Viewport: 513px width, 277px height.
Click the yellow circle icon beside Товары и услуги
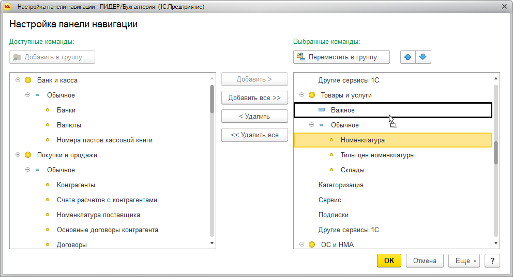[x=312, y=95]
